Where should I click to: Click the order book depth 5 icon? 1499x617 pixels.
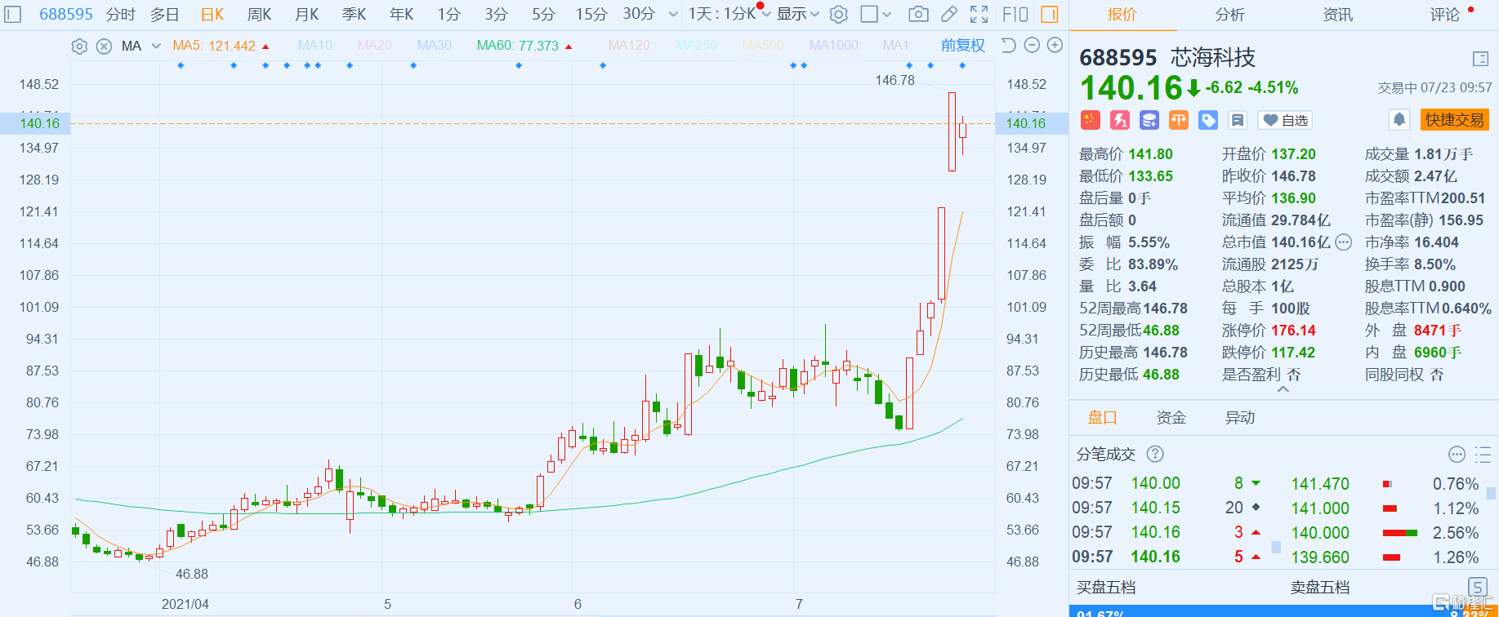1477,587
